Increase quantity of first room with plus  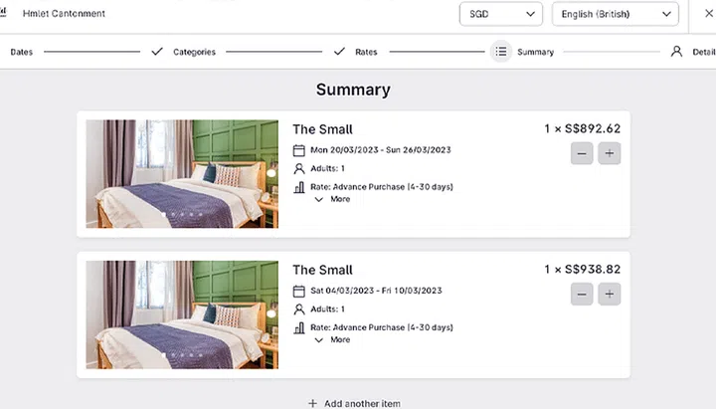[x=610, y=153]
